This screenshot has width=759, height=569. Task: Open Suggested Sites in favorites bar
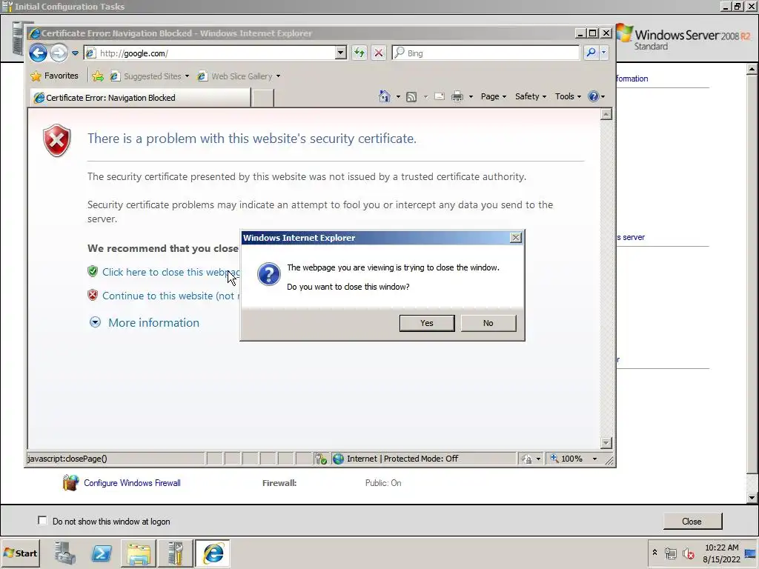pos(149,76)
